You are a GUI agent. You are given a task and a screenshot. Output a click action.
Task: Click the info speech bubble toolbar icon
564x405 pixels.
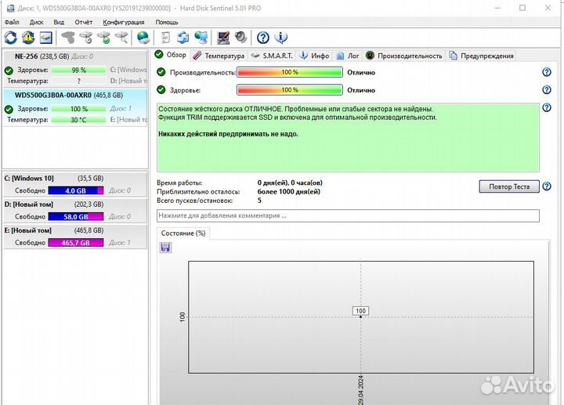pyautogui.click(x=281, y=38)
